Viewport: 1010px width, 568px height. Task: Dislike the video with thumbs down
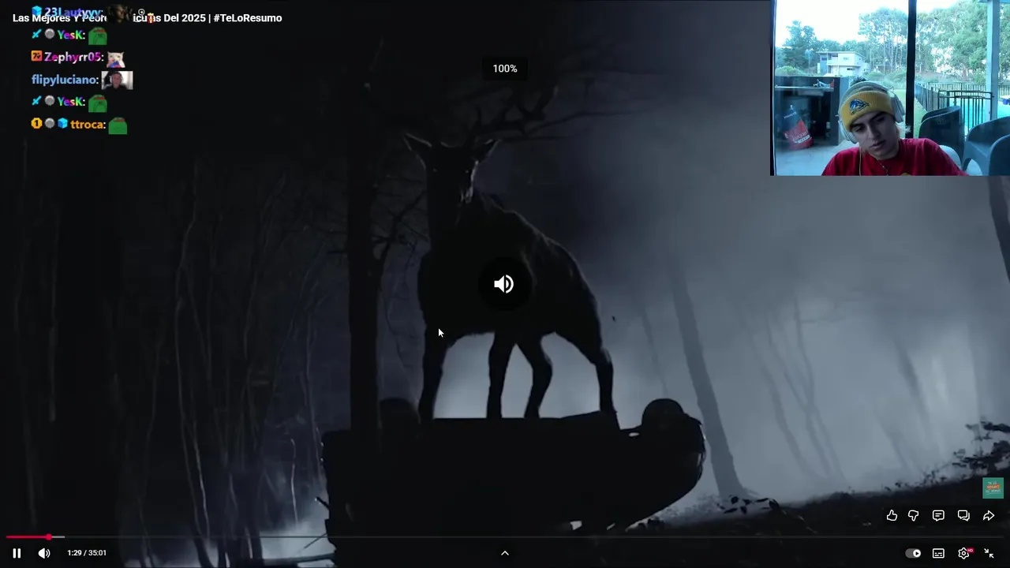pyautogui.click(x=914, y=515)
